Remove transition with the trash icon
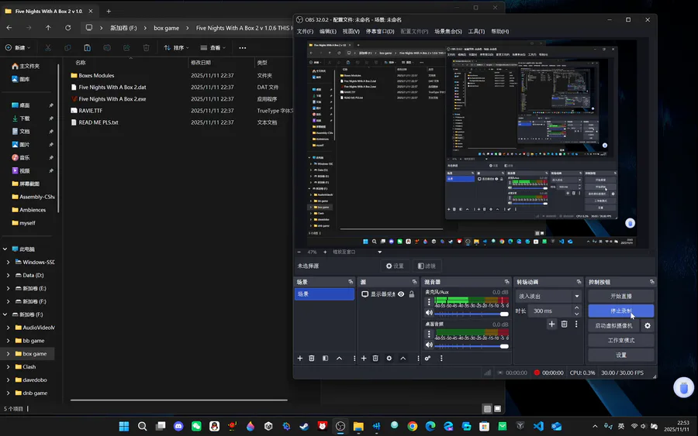 [564, 324]
